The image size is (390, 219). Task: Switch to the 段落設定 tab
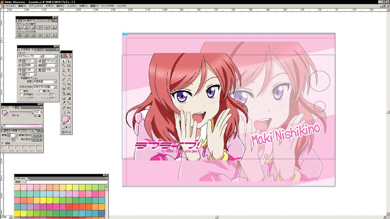click(39, 49)
